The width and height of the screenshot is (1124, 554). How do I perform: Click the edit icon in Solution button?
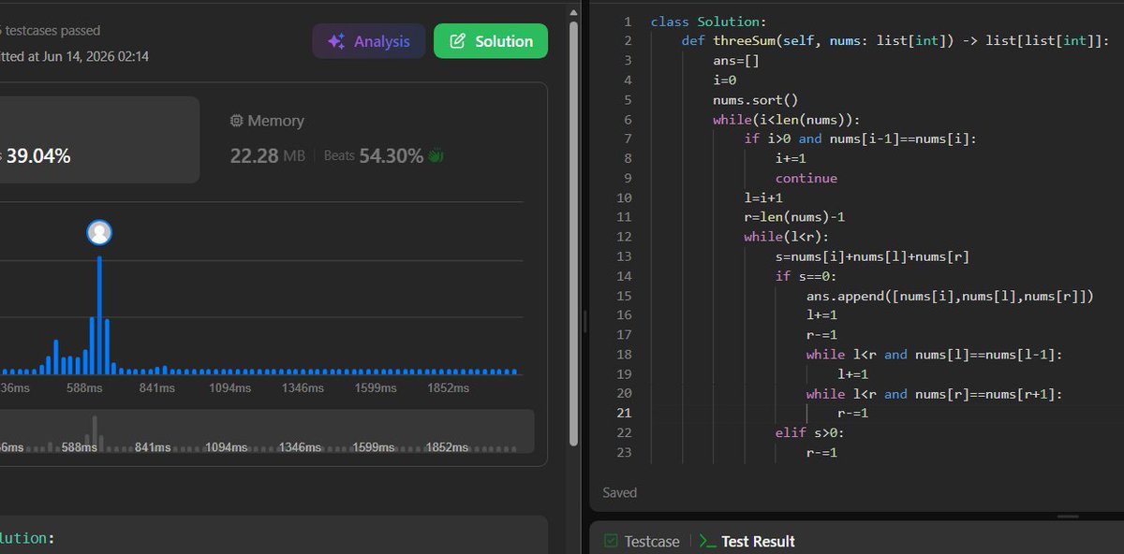click(458, 41)
